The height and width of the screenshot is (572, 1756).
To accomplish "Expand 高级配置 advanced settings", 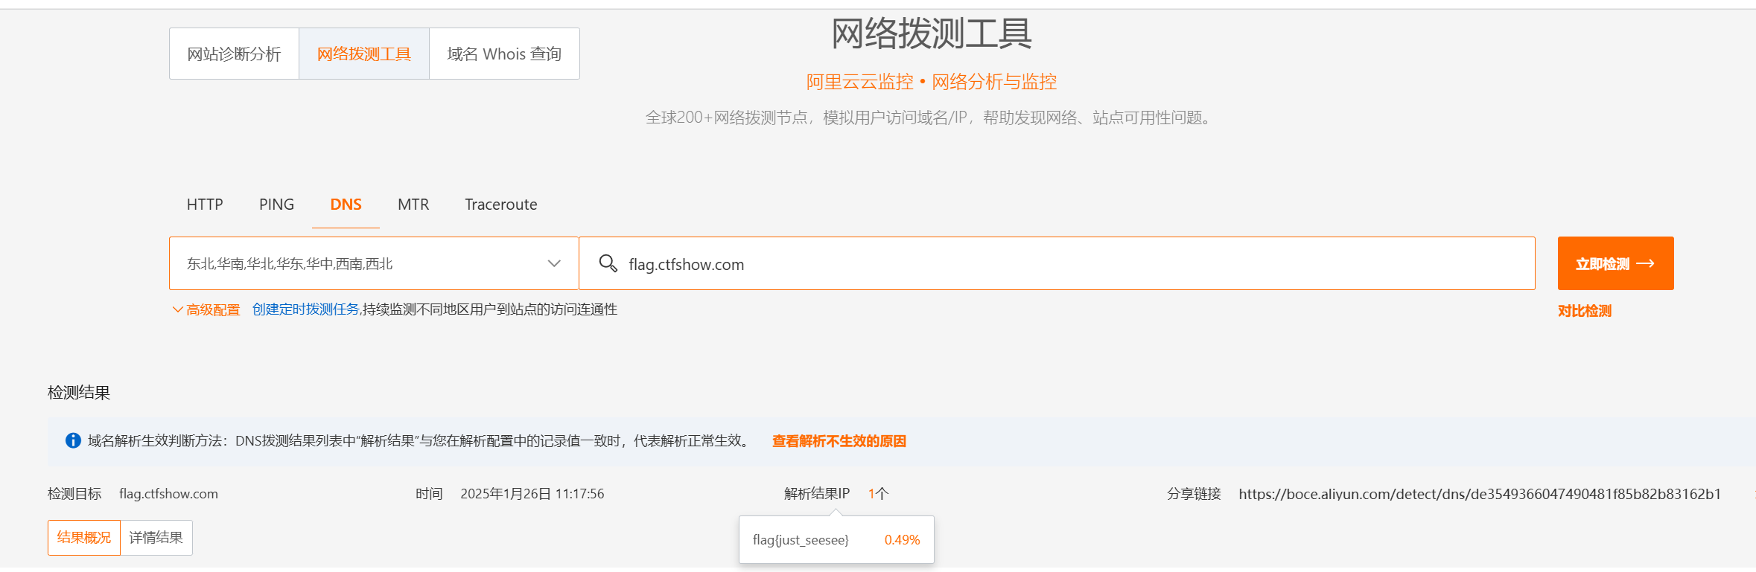I will [206, 309].
